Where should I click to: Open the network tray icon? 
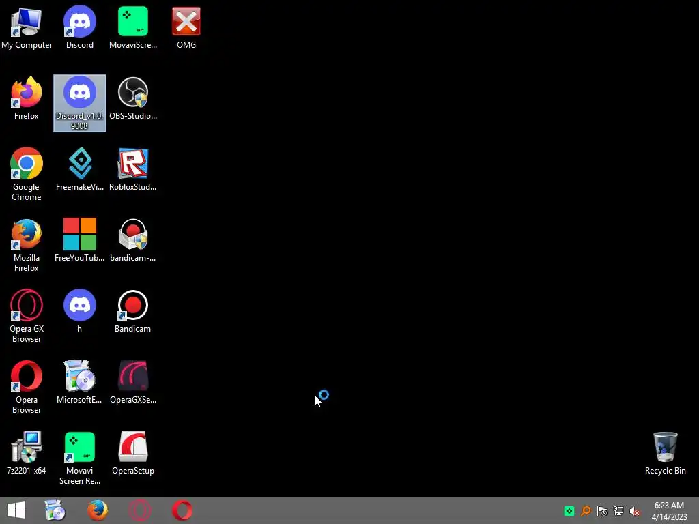tap(618, 511)
